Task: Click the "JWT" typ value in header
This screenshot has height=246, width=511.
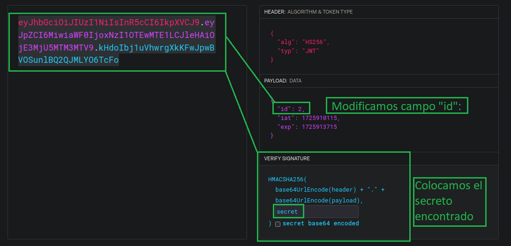Action: 308,51
